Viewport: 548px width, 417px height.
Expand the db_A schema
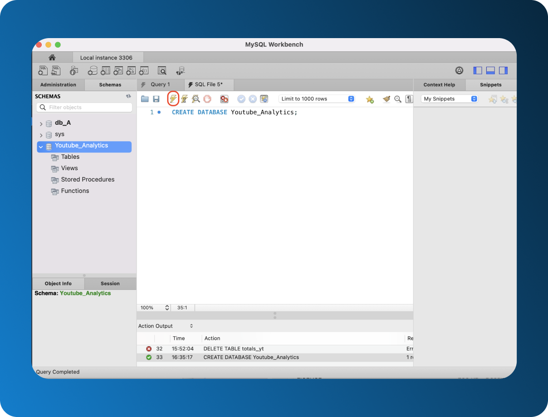click(x=40, y=123)
